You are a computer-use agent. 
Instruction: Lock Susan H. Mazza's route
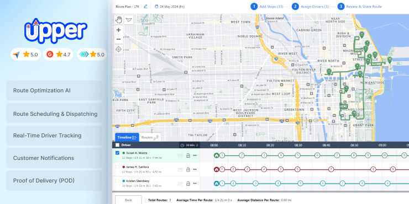[x=188, y=155]
